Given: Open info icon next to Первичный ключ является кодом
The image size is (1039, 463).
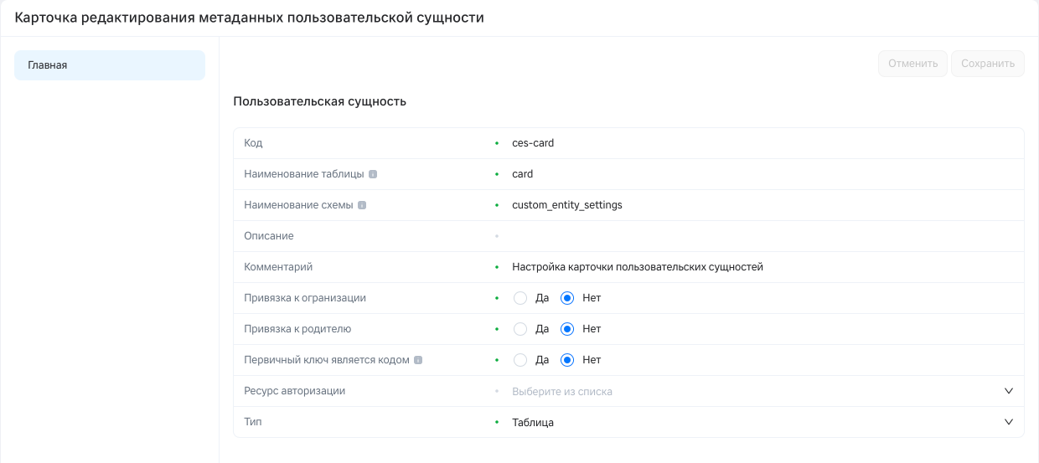Looking at the screenshot, I should pyautogui.click(x=418, y=361).
